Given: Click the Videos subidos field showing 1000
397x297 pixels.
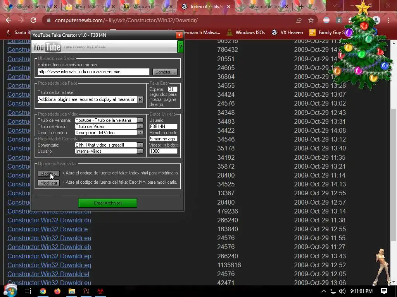Looking at the screenshot, I should pos(163,151).
